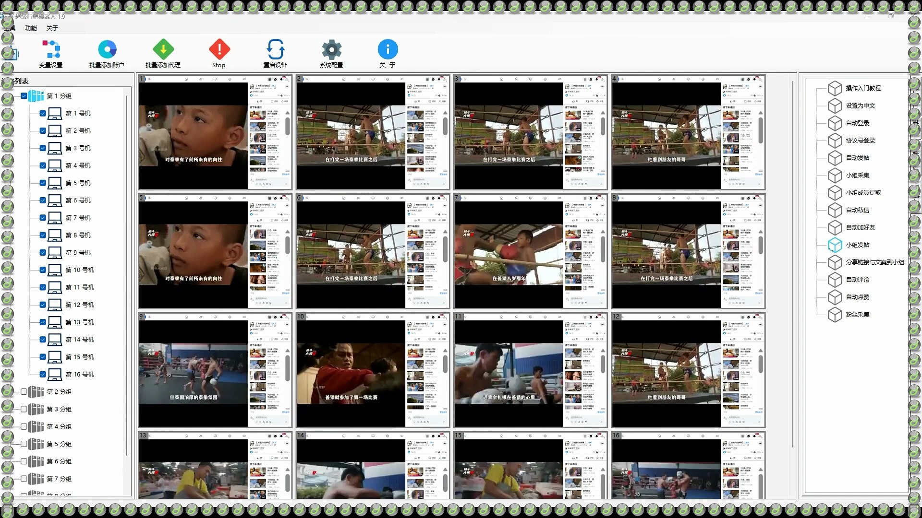
Task: Run the 自动登录 script item
Action: click(x=858, y=123)
